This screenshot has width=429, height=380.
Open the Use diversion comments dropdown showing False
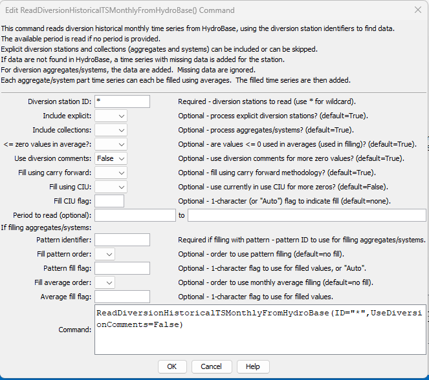click(x=111, y=158)
